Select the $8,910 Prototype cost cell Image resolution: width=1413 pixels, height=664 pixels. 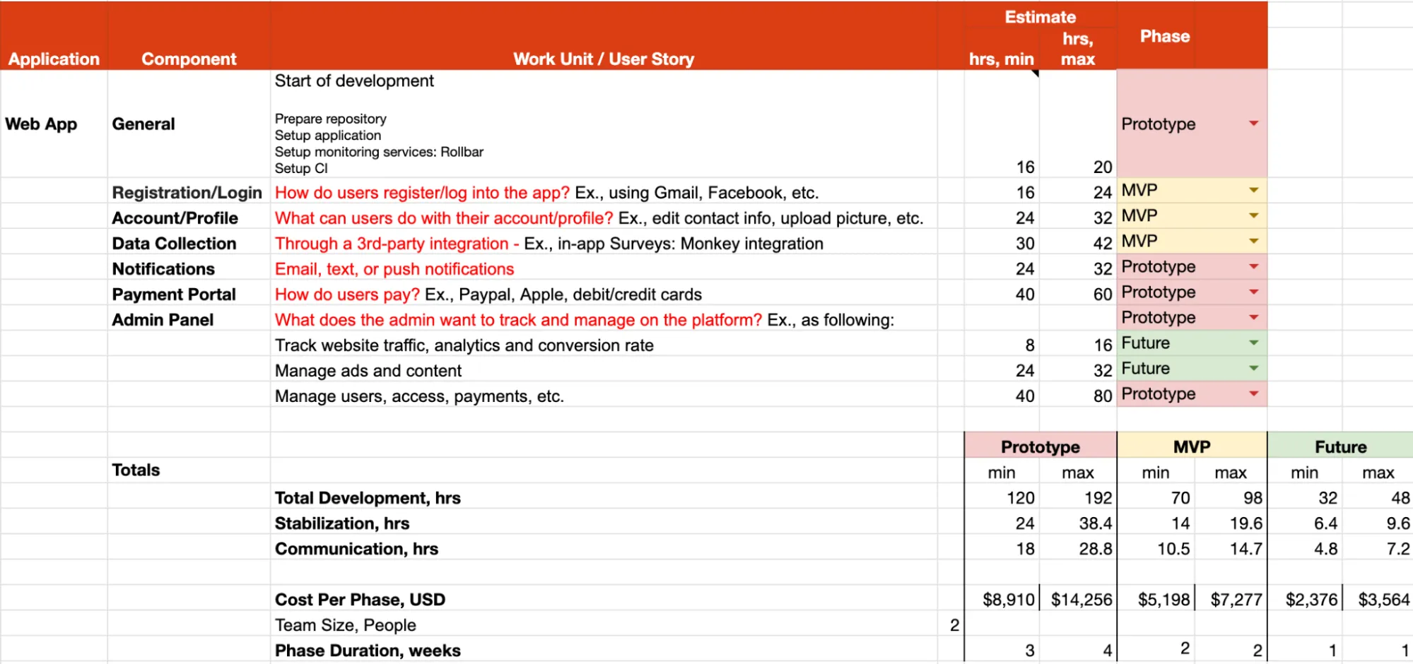coord(1009,599)
